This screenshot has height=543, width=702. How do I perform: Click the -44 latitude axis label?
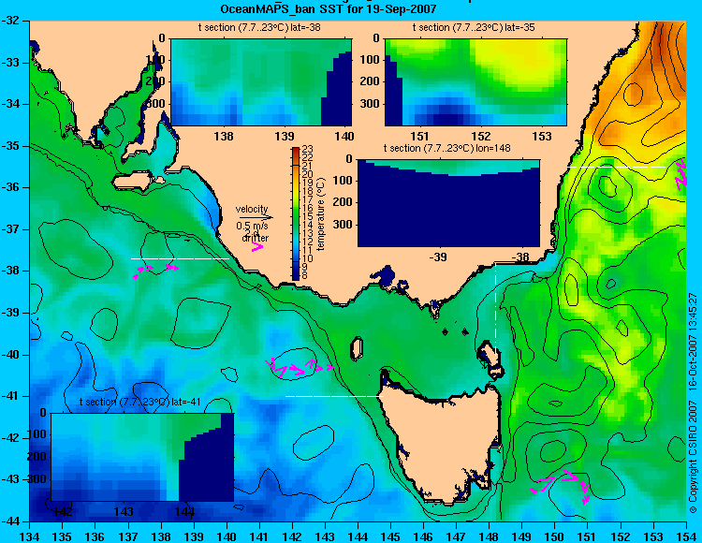[x=11, y=521]
